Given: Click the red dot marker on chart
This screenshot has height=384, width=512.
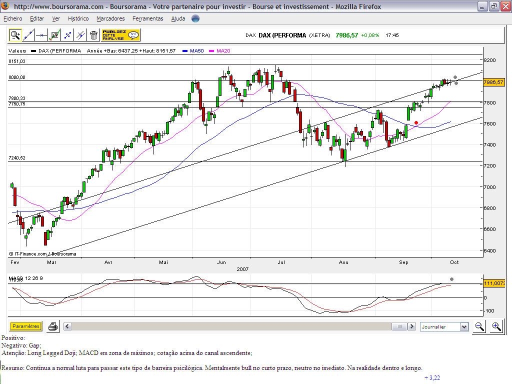Looking at the screenshot, I should tap(416, 123).
